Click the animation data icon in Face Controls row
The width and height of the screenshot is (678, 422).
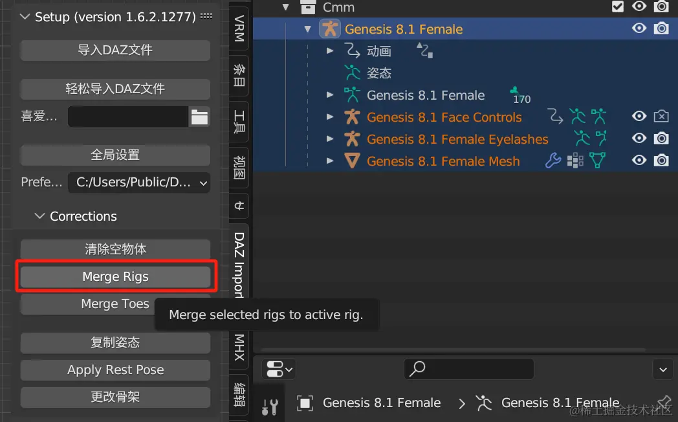coord(555,117)
